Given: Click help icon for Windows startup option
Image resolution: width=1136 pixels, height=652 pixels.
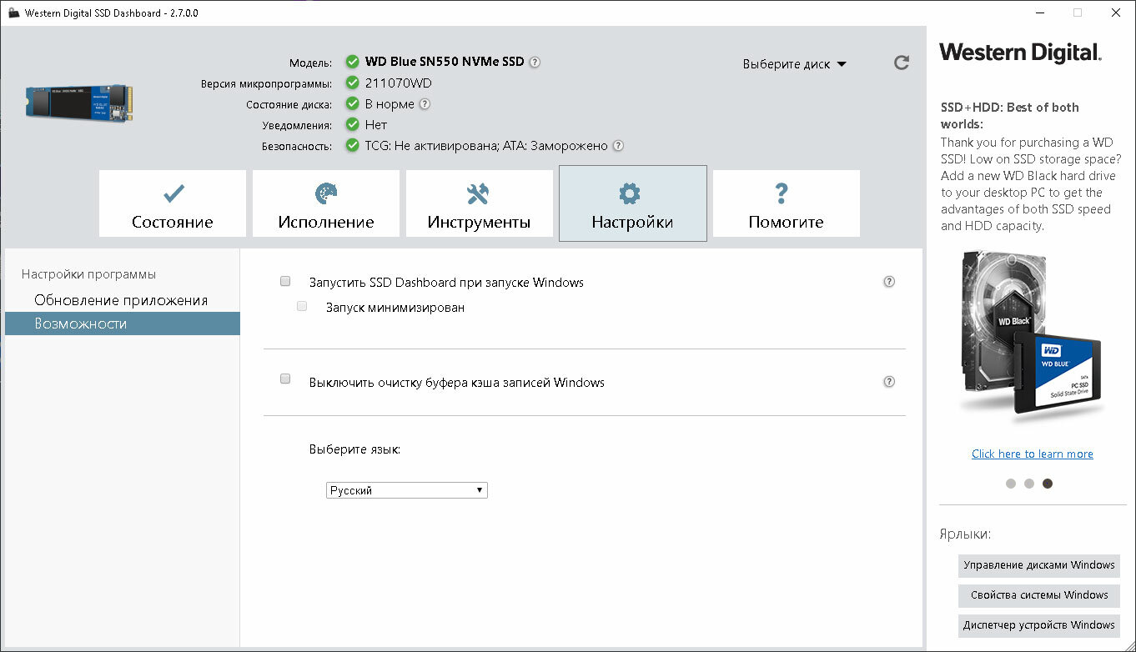Looking at the screenshot, I should point(889,282).
